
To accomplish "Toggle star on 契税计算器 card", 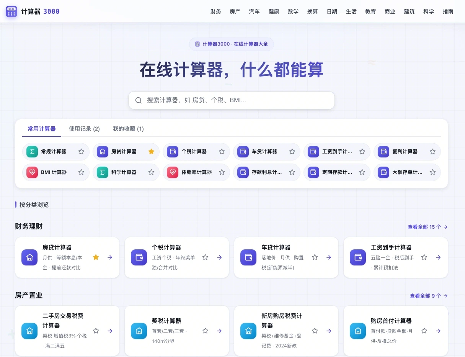I will coord(206,331).
